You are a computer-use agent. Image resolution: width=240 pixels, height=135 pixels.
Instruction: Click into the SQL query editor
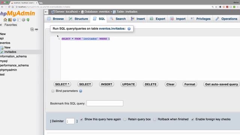(x=150, y=58)
